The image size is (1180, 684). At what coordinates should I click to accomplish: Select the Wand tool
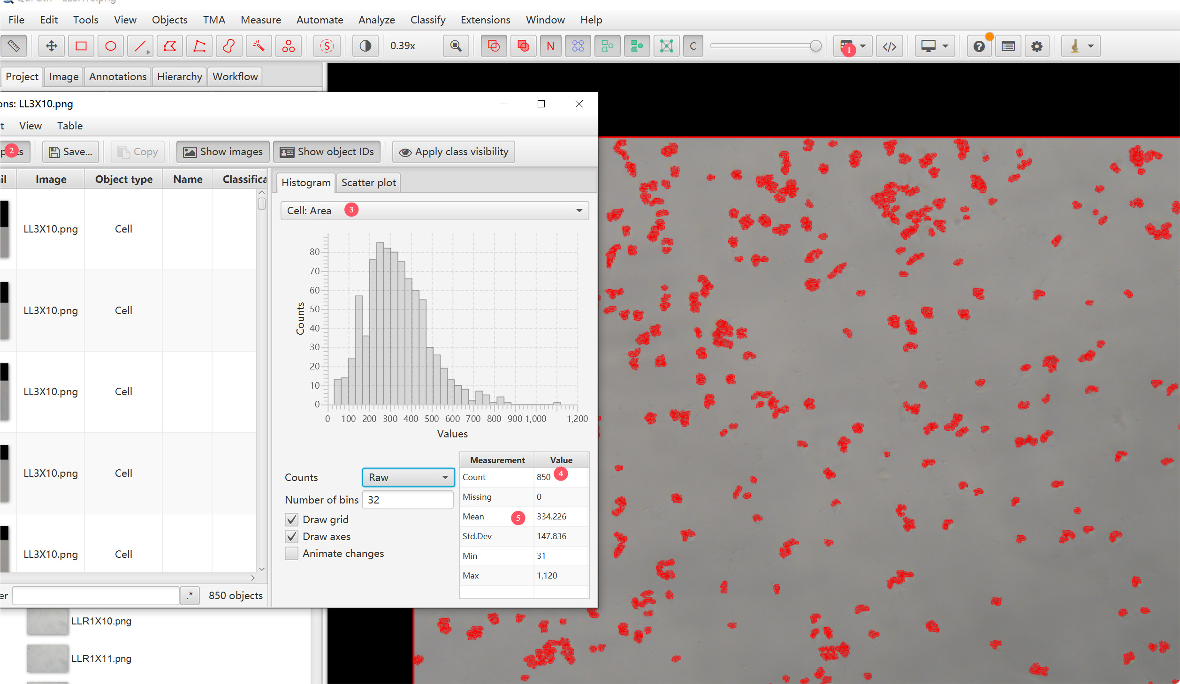coord(259,46)
